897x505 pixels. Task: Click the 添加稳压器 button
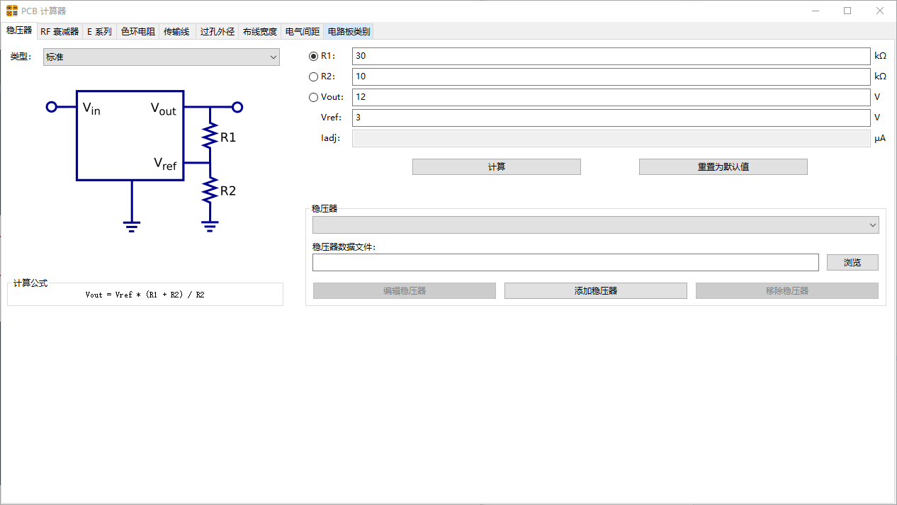(x=595, y=291)
